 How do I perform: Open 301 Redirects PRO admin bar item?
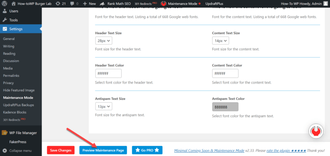(145, 4)
